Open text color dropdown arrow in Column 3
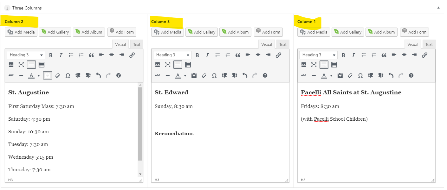Image resolution: width=447 pixels, height=190 pixels. (x=185, y=75)
